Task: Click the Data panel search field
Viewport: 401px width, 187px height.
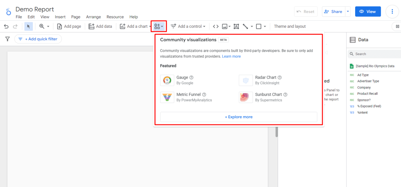Action: point(374,54)
